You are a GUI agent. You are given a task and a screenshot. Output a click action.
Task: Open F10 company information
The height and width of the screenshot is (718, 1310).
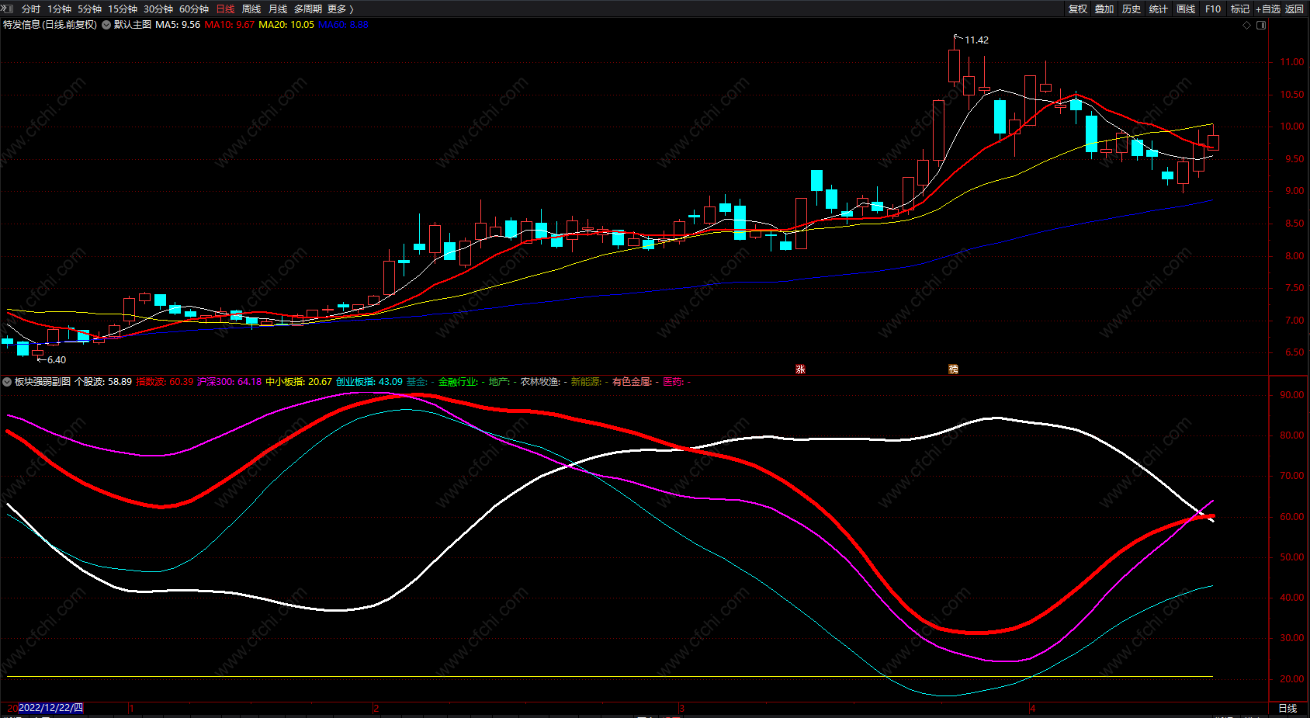(1213, 9)
